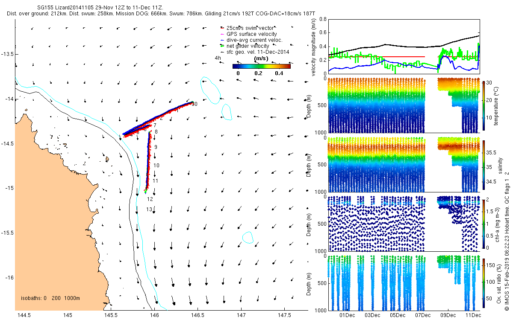The height and width of the screenshot is (320, 513).
Task: Click waypoint label '11' on the map
Action: coord(156,181)
